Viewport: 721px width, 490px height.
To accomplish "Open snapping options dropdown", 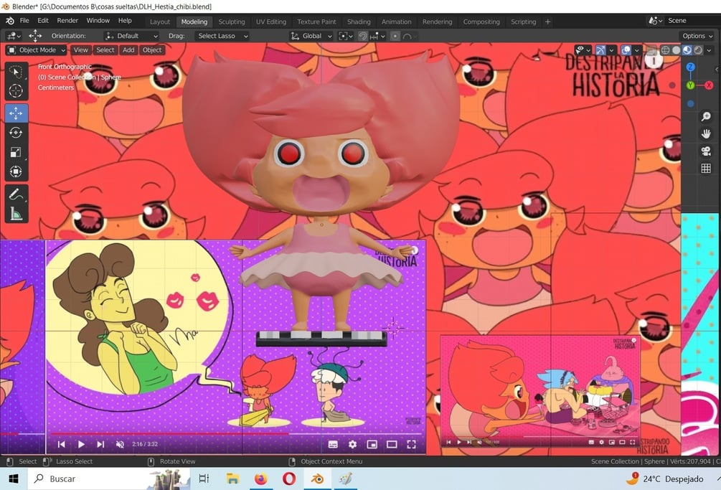I will pos(377,36).
